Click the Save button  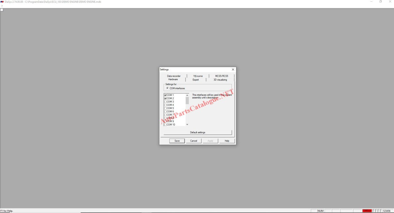(x=177, y=141)
